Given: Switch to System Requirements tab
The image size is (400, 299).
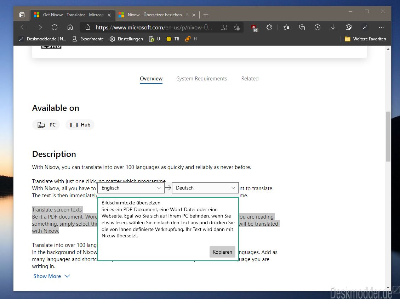Looking at the screenshot, I should [x=202, y=79].
